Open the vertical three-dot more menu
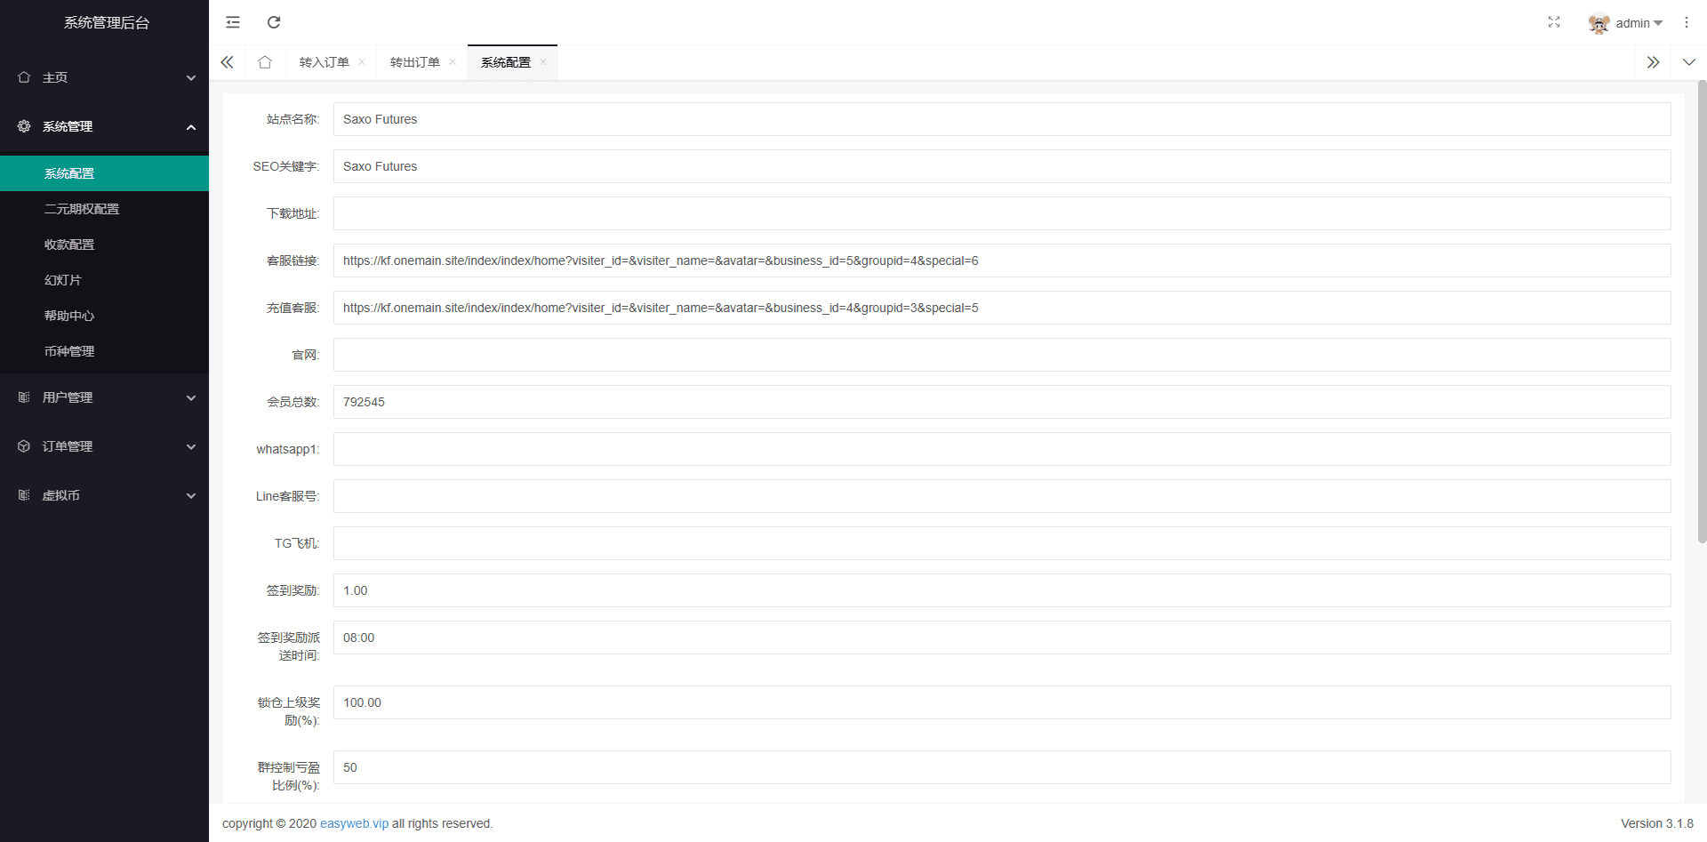The width and height of the screenshot is (1707, 842). (1687, 22)
